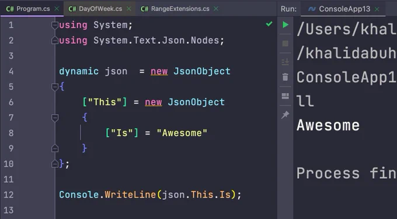Click the "Is" string key on line 8
This screenshot has width=397, height=219.
tap(122, 133)
